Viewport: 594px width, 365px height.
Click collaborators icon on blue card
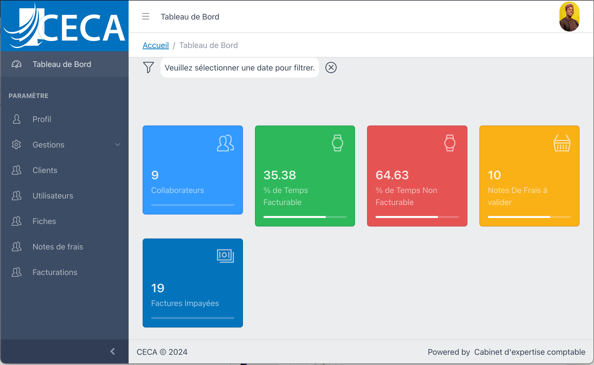point(225,143)
